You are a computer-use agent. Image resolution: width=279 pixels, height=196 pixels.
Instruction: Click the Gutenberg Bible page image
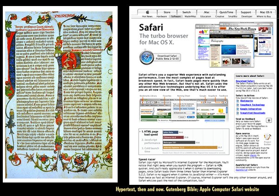(59, 95)
